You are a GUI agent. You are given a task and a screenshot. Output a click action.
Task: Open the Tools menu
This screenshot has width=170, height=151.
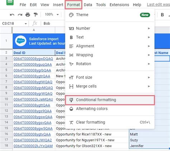coord(101,5)
